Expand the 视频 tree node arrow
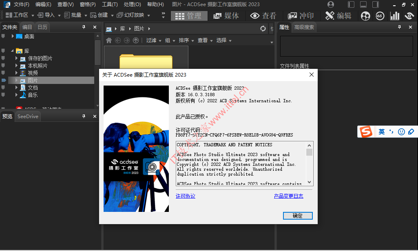This screenshot has width=418, height=251. coord(16,73)
